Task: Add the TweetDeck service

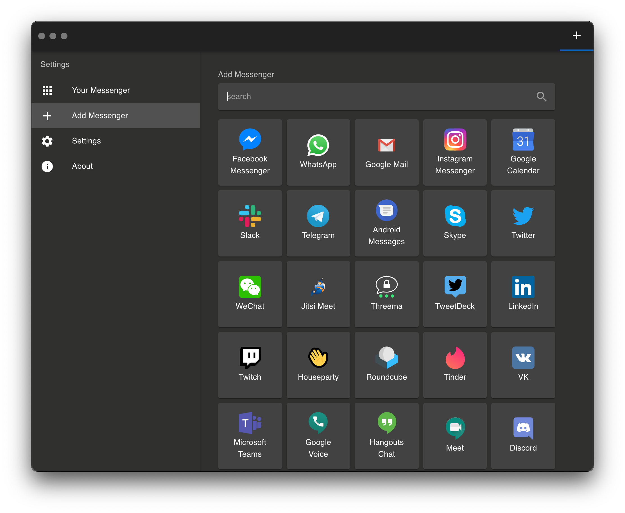Action: click(455, 294)
